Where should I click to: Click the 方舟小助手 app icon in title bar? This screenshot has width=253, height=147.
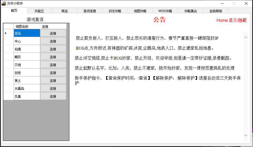tap(4, 3)
